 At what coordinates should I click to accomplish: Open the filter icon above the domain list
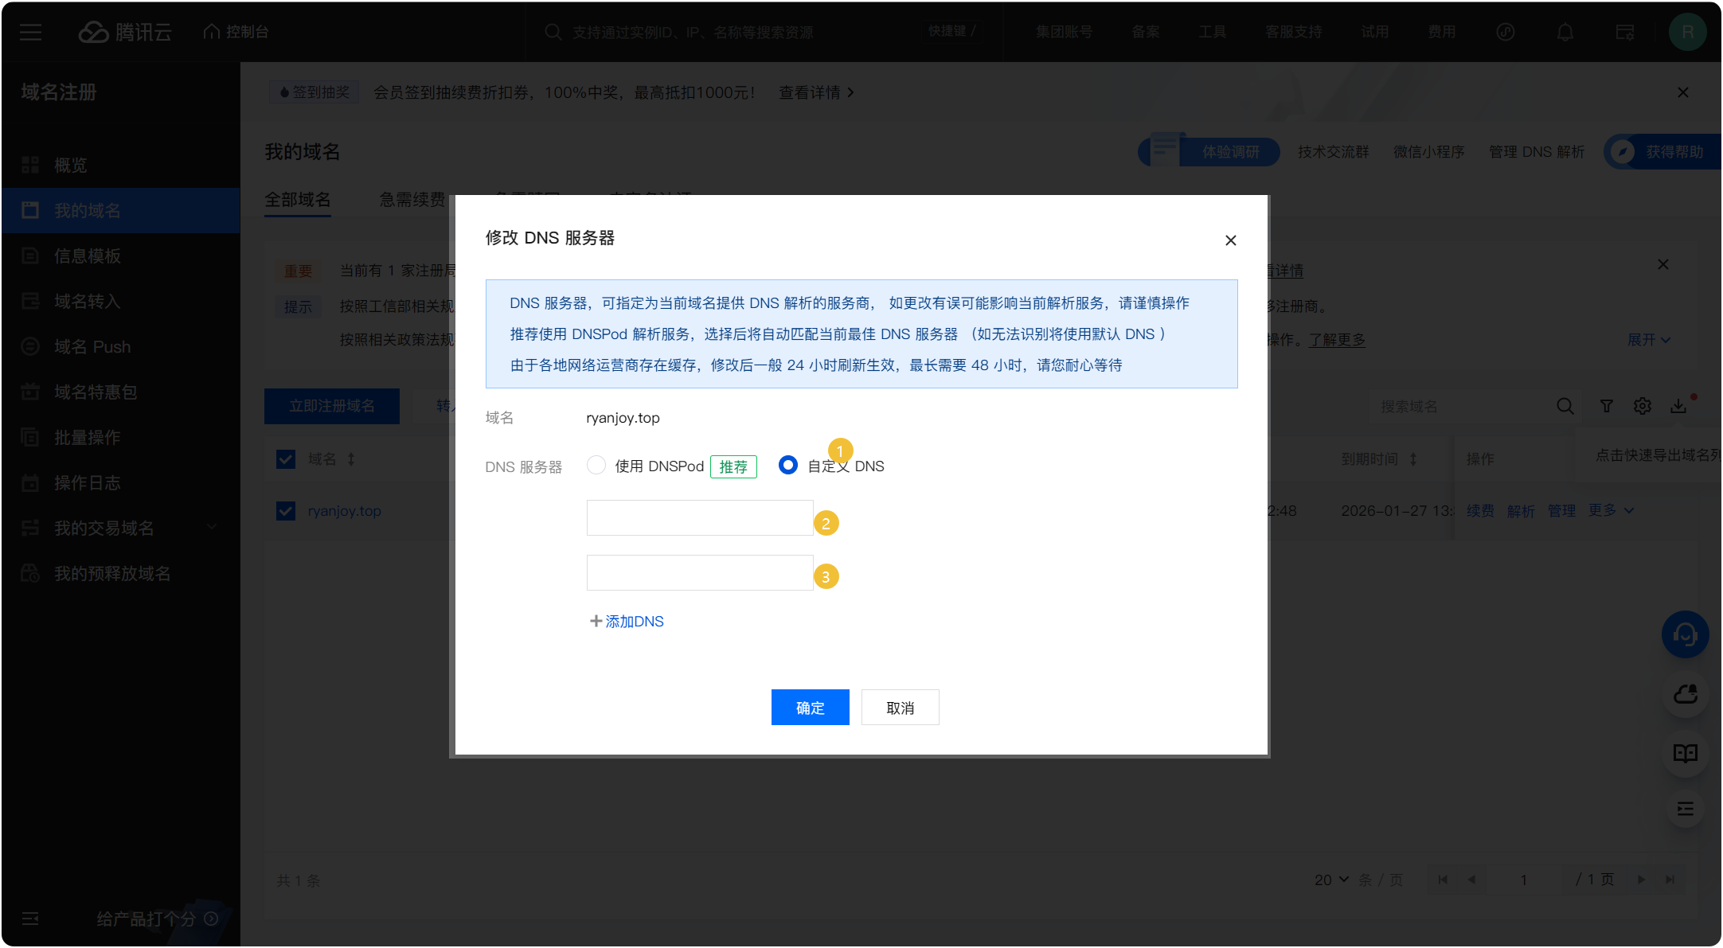pyautogui.click(x=1605, y=406)
